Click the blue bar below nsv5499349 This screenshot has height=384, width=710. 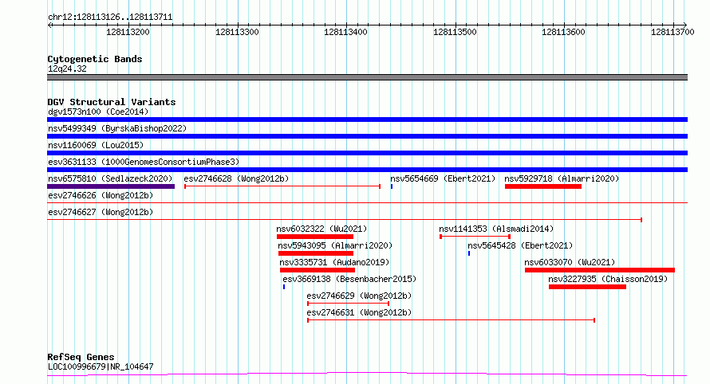click(367, 136)
